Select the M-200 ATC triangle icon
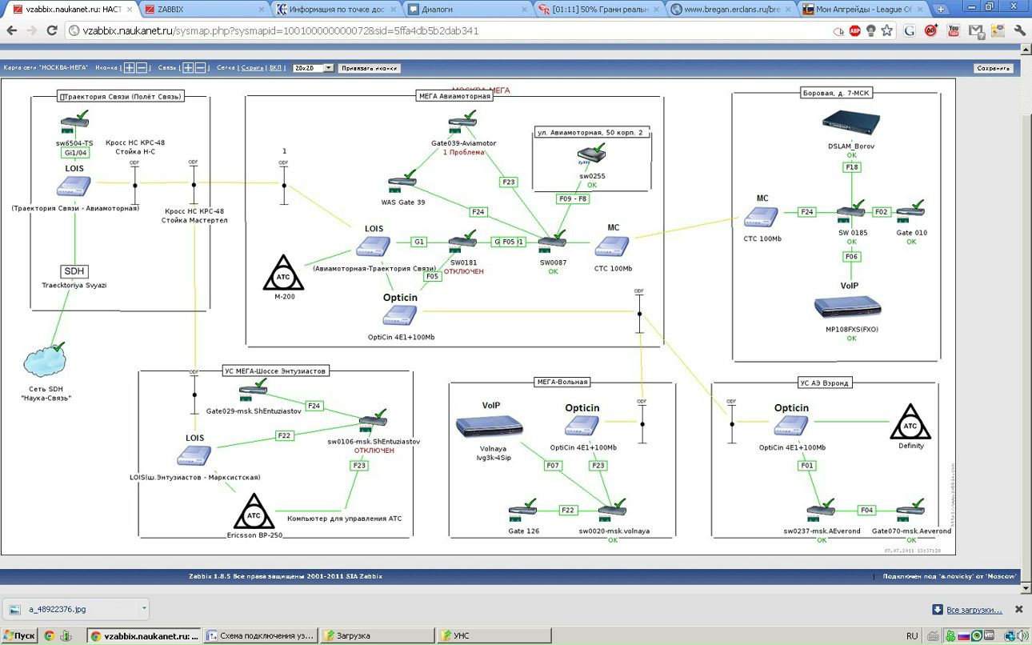This screenshot has width=1032, height=645. click(283, 273)
